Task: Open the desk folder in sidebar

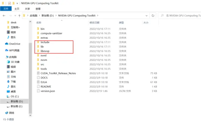Action: 12,22
